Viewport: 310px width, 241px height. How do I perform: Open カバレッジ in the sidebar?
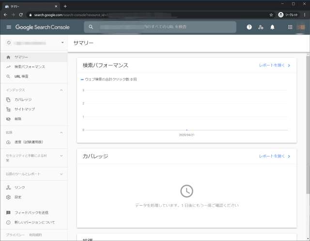coord(34,99)
